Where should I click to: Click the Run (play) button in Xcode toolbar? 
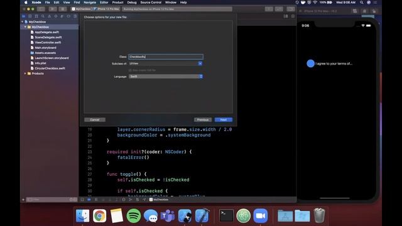(x=53, y=9)
